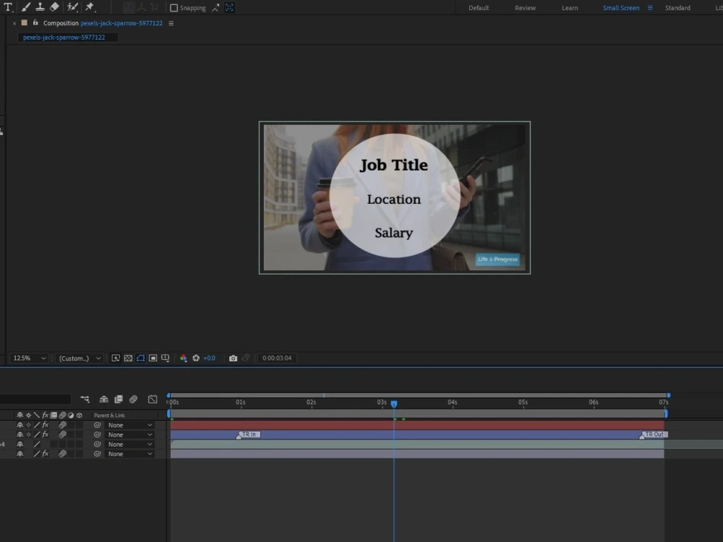Select the Clone Stamp tool
The image size is (723, 542).
pyautogui.click(x=40, y=7)
